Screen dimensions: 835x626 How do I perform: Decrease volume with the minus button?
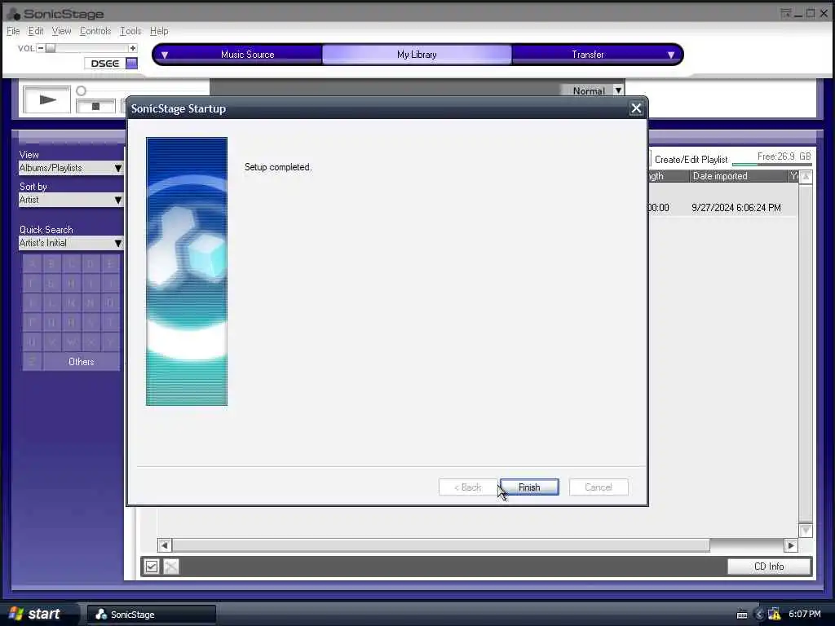click(x=41, y=48)
